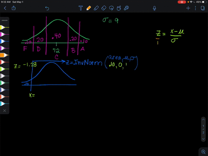Pick the lime green pen preset
The height and width of the screenshot is (156, 208).
(x=4, y=69)
